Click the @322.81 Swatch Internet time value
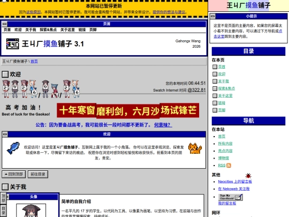 pyautogui.click(x=196, y=90)
